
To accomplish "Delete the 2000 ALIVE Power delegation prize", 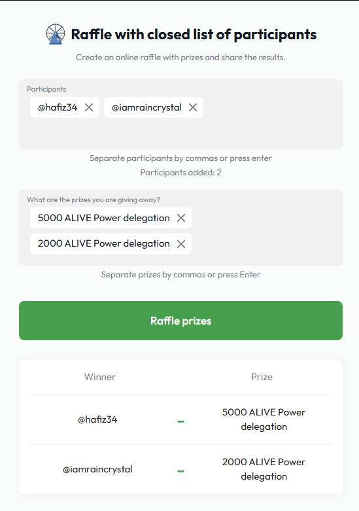I will pos(181,244).
